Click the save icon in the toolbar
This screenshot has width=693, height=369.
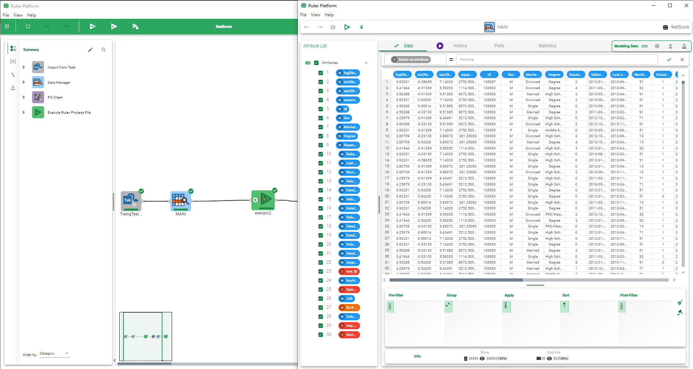coord(333,27)
